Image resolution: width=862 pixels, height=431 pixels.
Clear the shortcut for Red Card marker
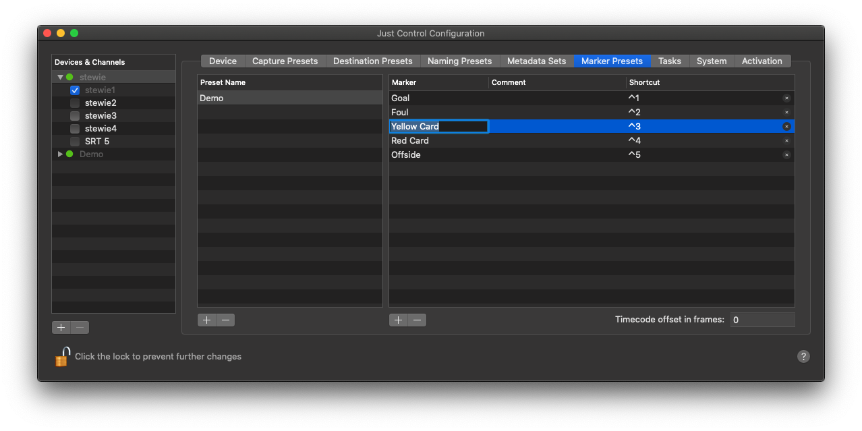(x=786, y=141)
